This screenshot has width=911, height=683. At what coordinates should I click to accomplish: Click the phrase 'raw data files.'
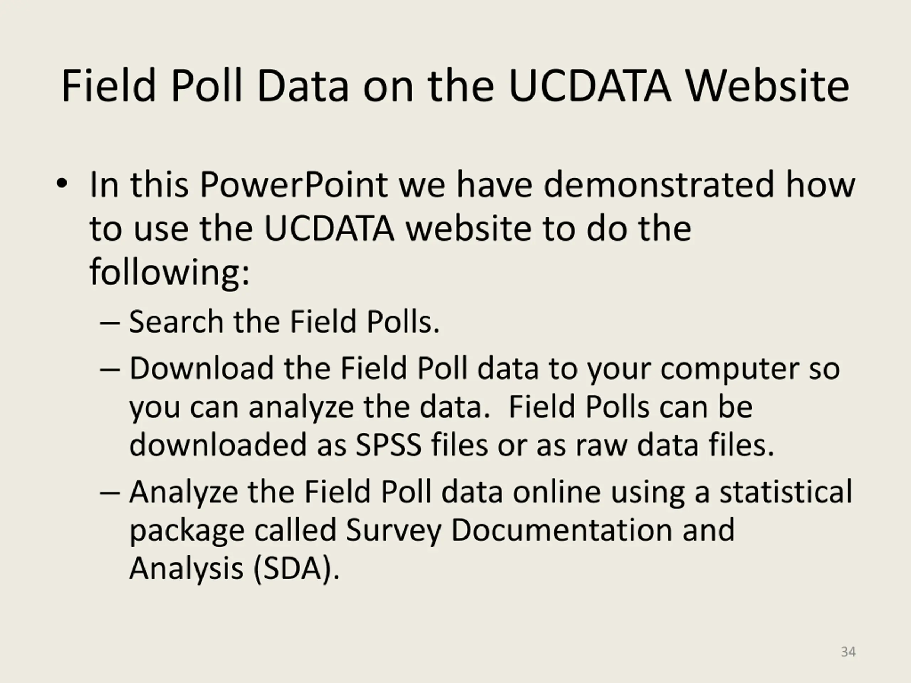[x=675, y=445]
